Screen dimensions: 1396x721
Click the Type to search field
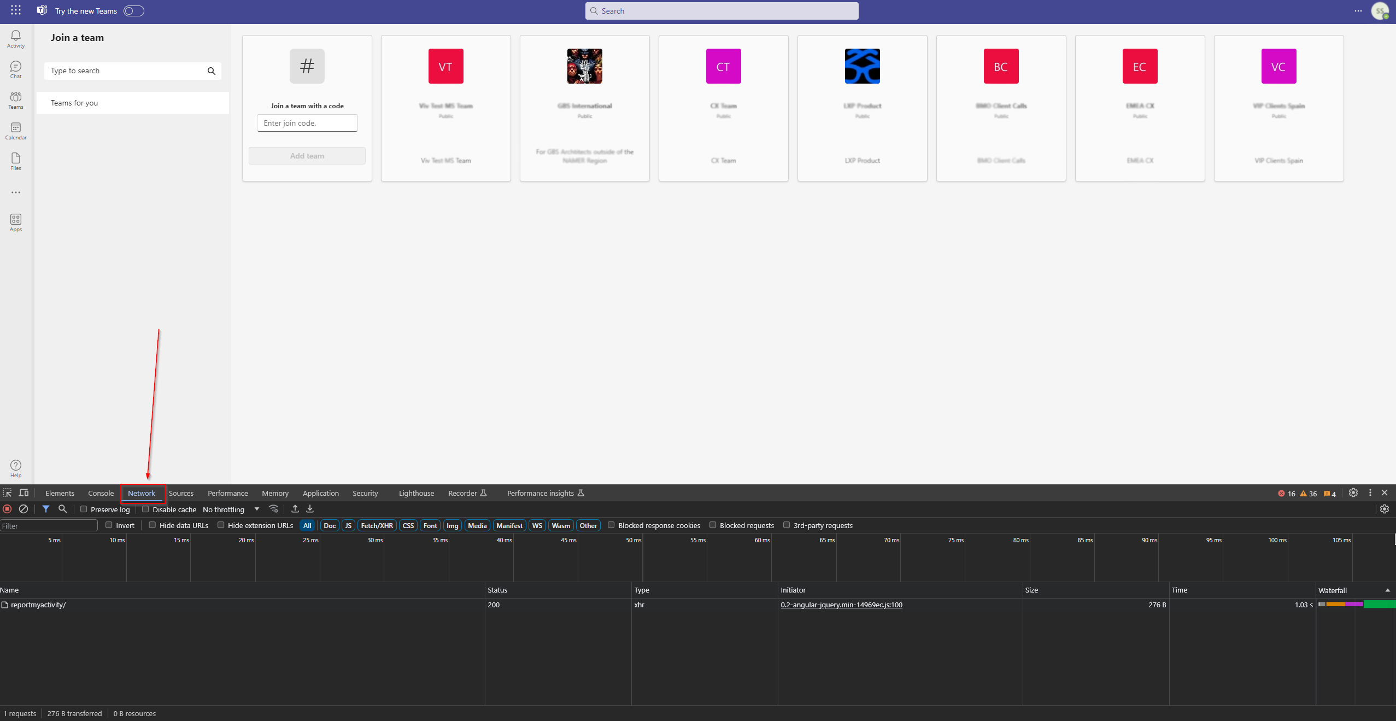[133, 71]
